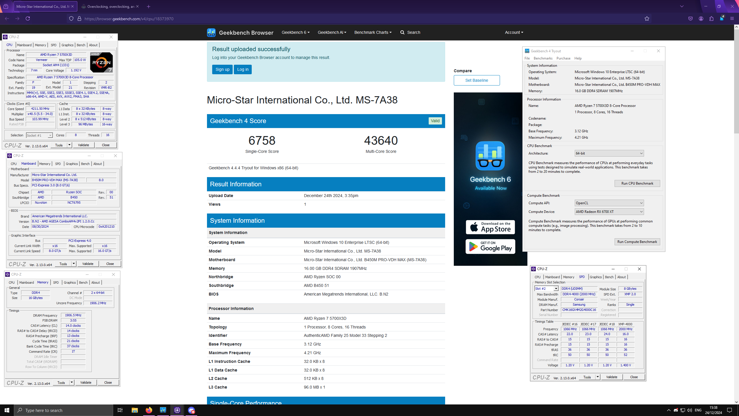Open the Geekbench taskbar icon
739x416 pixels.
[163, 410]
